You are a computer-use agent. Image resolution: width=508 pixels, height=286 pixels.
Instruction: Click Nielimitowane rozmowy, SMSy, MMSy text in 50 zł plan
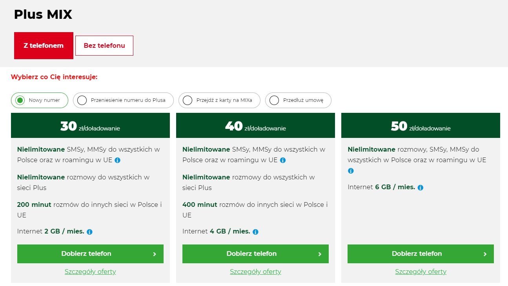tap(417, 155)
